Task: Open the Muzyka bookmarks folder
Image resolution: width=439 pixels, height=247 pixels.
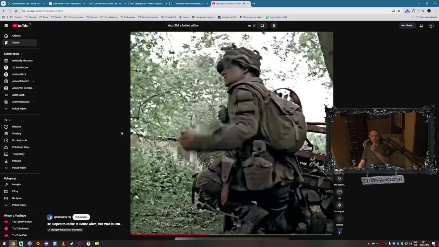Action: pos(31,17)
